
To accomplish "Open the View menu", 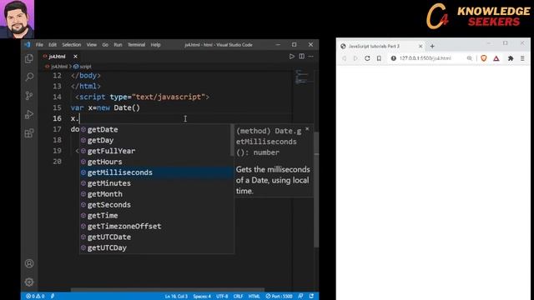I will pos(91,44).
